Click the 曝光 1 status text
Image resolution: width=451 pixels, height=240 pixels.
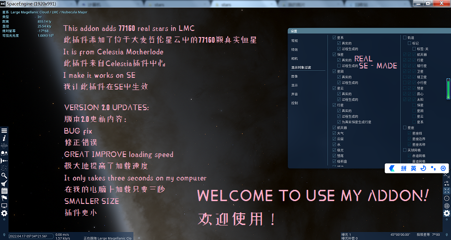point(346,234)
